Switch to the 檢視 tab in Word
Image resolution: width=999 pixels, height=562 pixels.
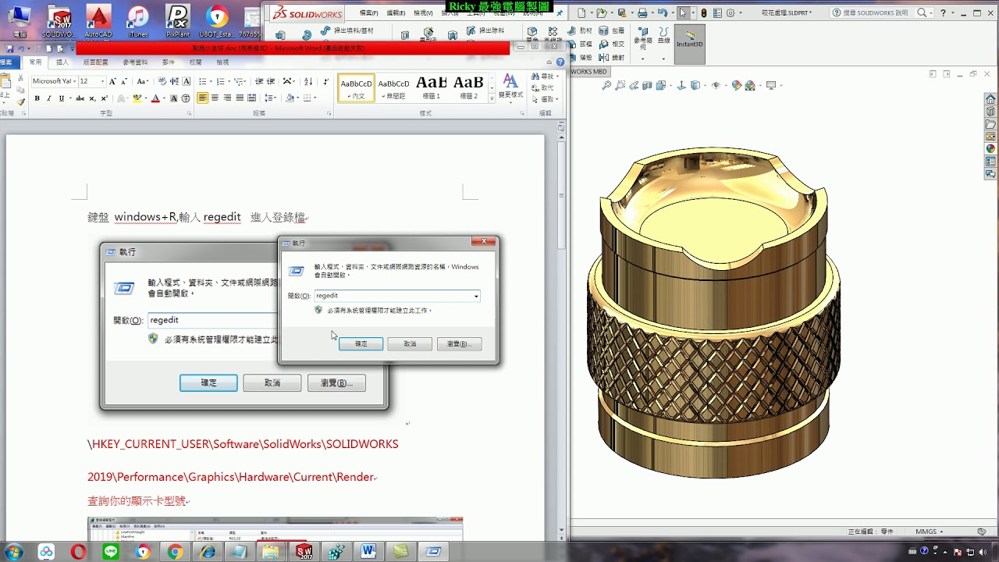coord(222,62)
